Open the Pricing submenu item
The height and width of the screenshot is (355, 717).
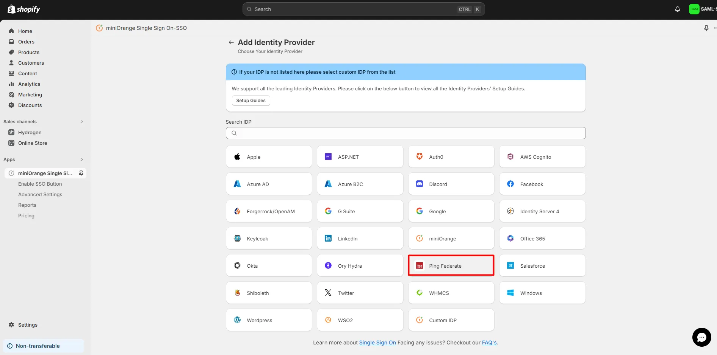26,215
